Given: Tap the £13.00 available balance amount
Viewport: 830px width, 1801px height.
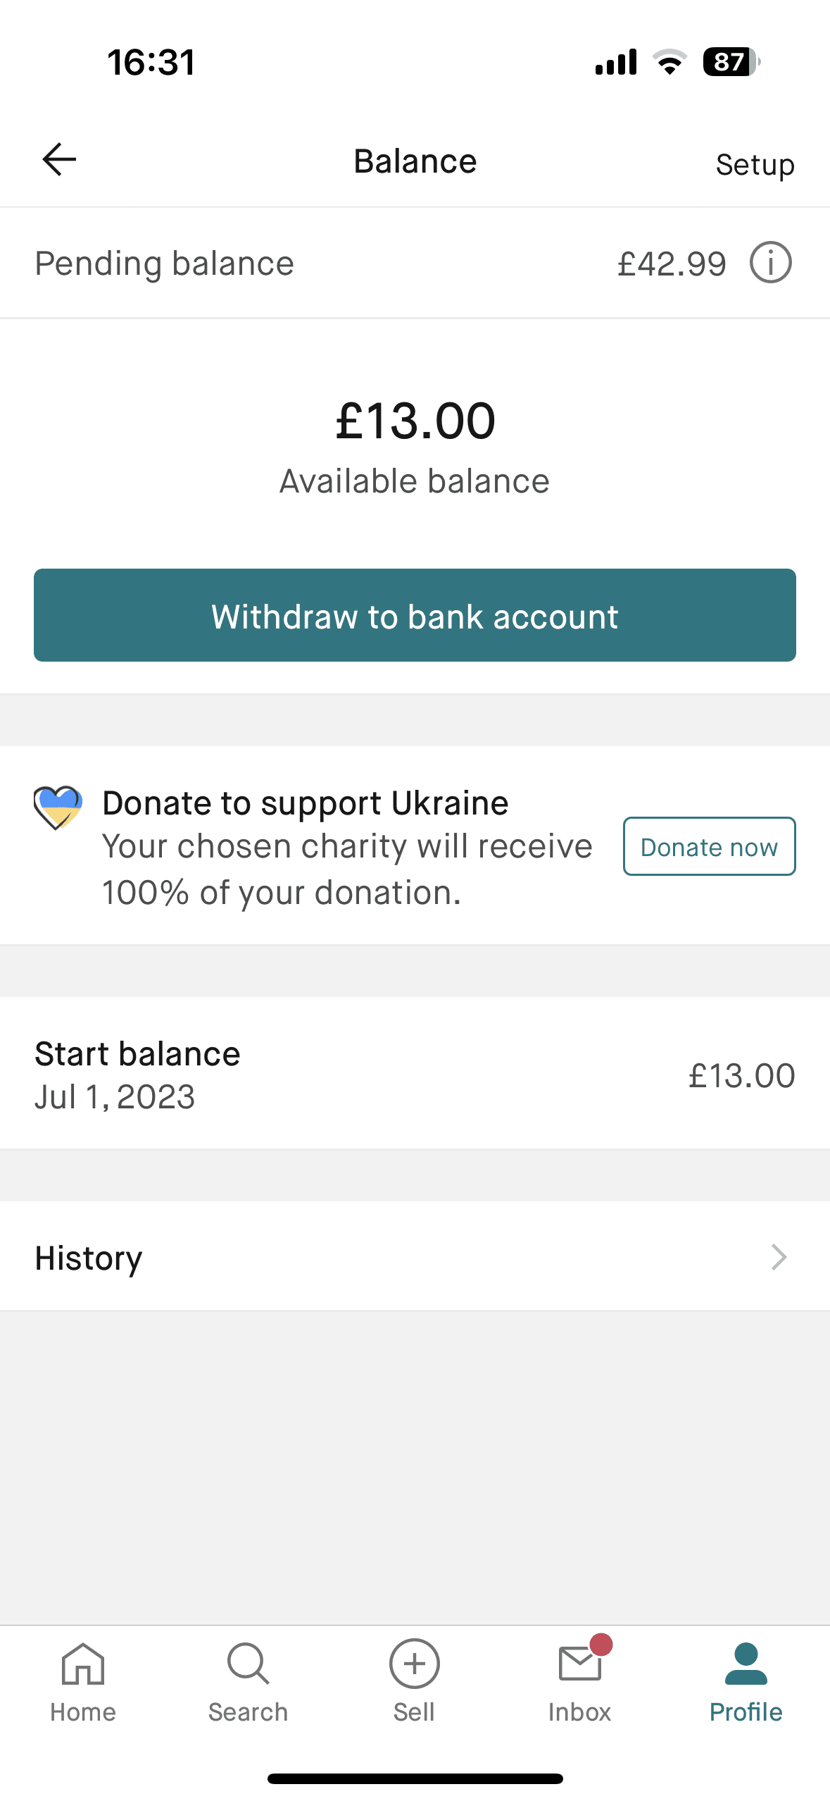Looking at the screenshot, I should click(415, 421).
